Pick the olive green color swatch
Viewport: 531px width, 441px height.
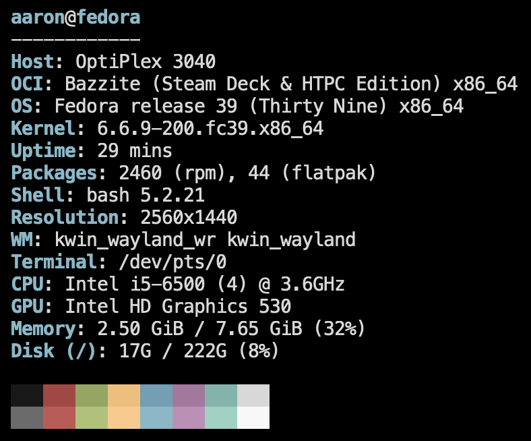coord(92,395)
